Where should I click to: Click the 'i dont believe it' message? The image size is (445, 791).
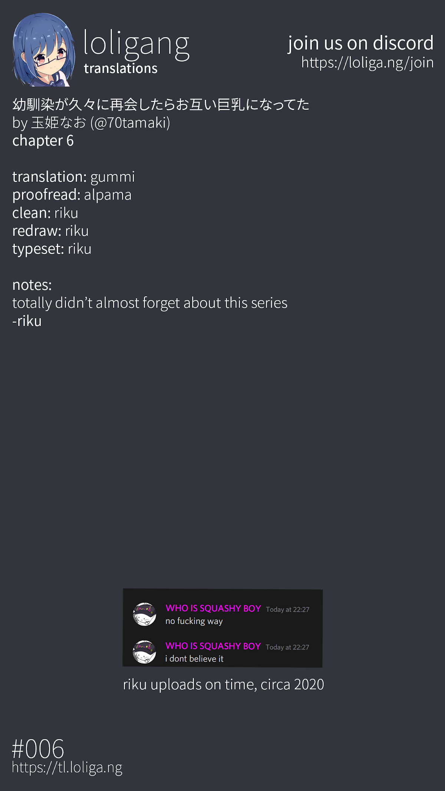tap(194, 659)
